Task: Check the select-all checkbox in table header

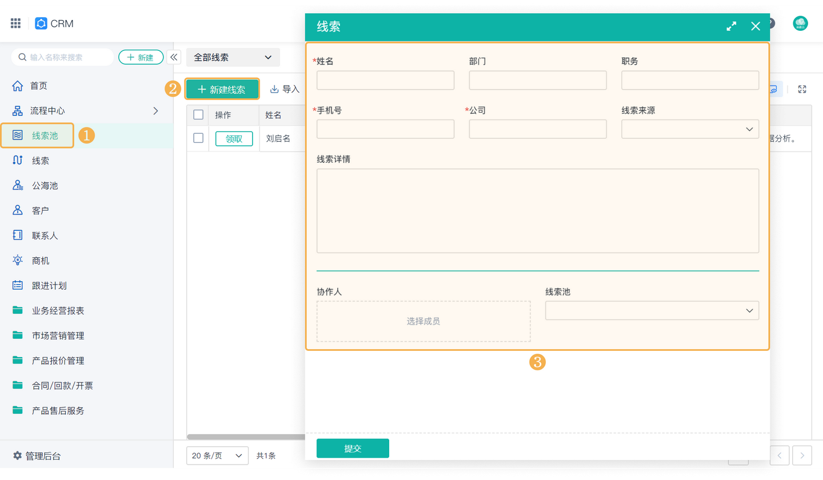Action: (x=198, y=115)
